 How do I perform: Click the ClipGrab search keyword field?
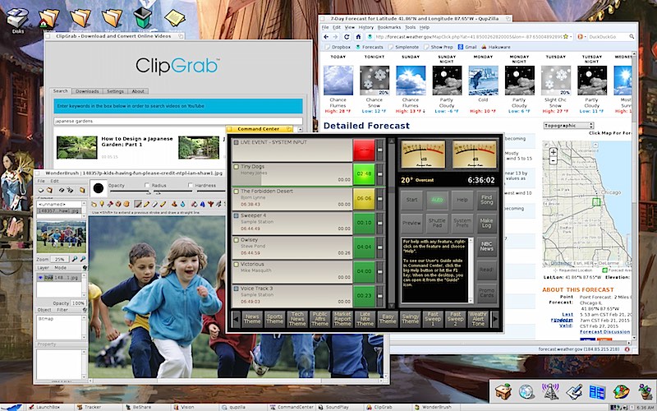178,121
